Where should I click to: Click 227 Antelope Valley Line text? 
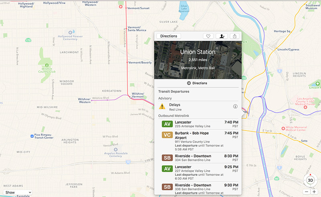click(193, 171)
